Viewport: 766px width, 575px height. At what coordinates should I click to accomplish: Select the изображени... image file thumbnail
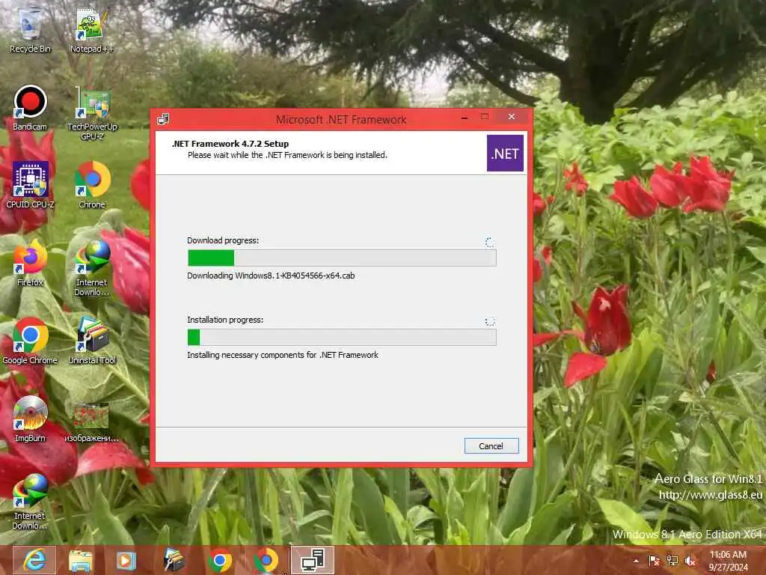[x=92, y=422]
